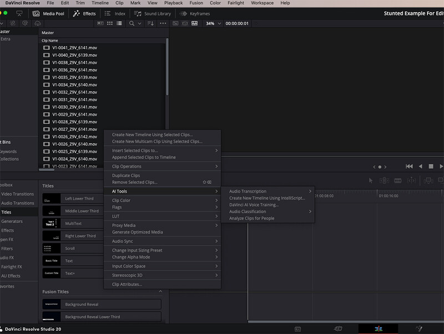The width and height of the screenshot is (444, 334).
Task: Open the 34% viewer zoom dropdown
Action: pos(213,23)
